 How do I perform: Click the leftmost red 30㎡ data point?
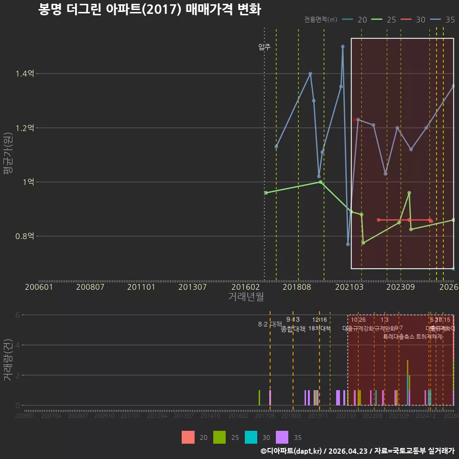coord(379,220)
